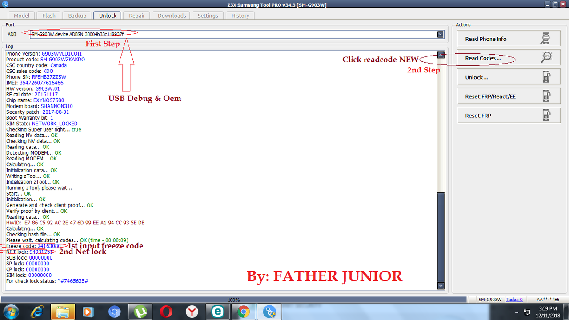Image resolution: width=569 pixels, height=320 pixels.
Task: Switch to the Model tab
Action: (21, 16)
